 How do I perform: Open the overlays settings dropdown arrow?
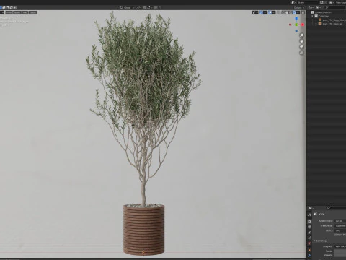click(x=274, y=12)
